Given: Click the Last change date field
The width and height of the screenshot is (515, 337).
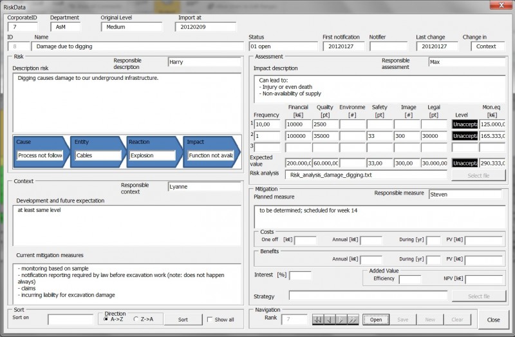Looking at the screenshot, I should [x=437, y=46].
